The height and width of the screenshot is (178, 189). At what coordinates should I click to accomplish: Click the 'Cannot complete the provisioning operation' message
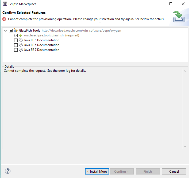pos(86,19)
